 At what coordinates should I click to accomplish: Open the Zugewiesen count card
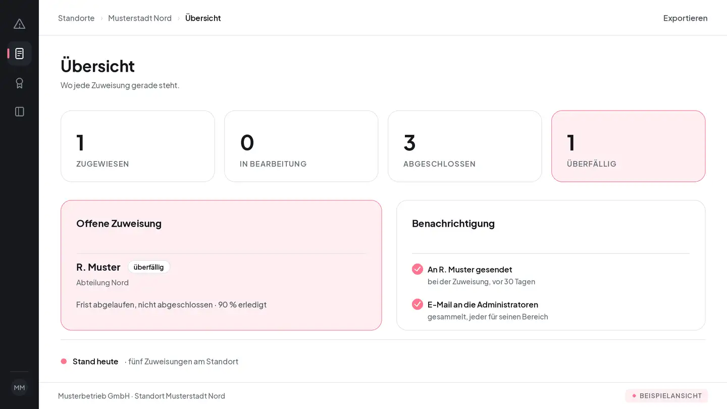[138, 146]
